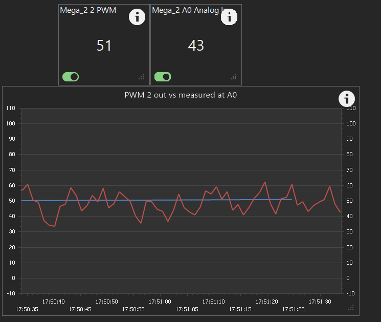Click the left axis 100 label
Screen dimensions: 381x322
[11, 123]
